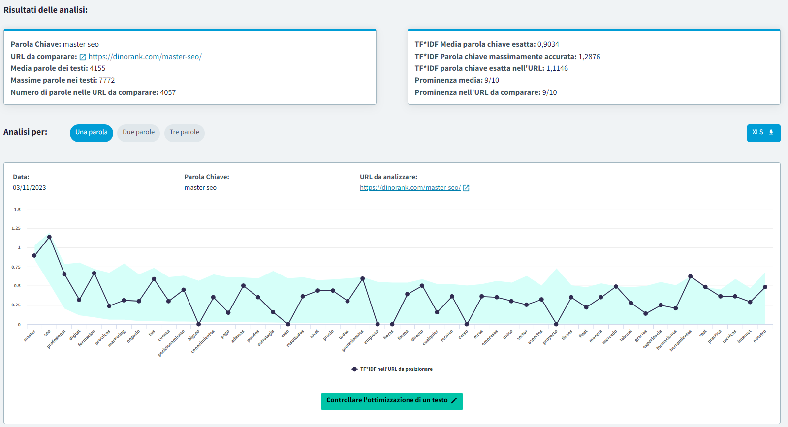Click the 'nuestro' data point at the chart end
788x427 pixels.
click(x=765, y=287)
